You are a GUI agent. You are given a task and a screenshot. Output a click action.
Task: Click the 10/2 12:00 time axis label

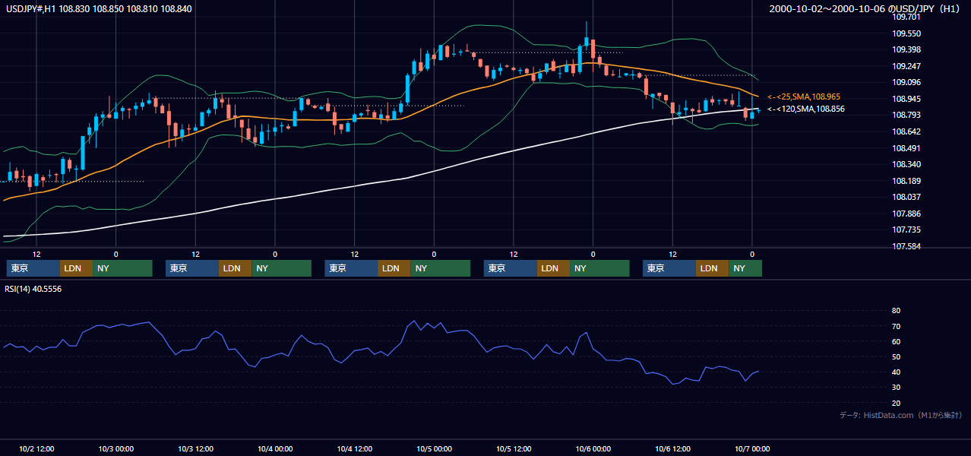click(36, 448)
